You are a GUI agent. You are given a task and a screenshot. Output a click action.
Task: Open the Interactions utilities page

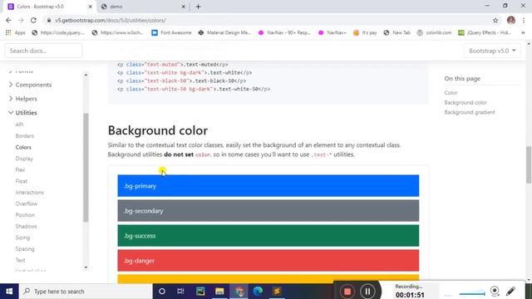[30, 192]
